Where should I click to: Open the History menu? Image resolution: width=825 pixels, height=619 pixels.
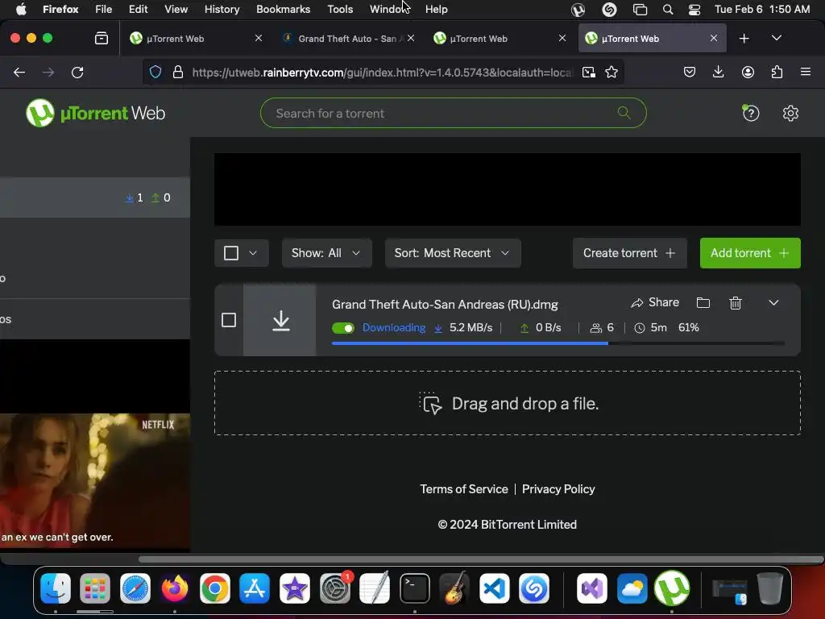tap(222, 9)
